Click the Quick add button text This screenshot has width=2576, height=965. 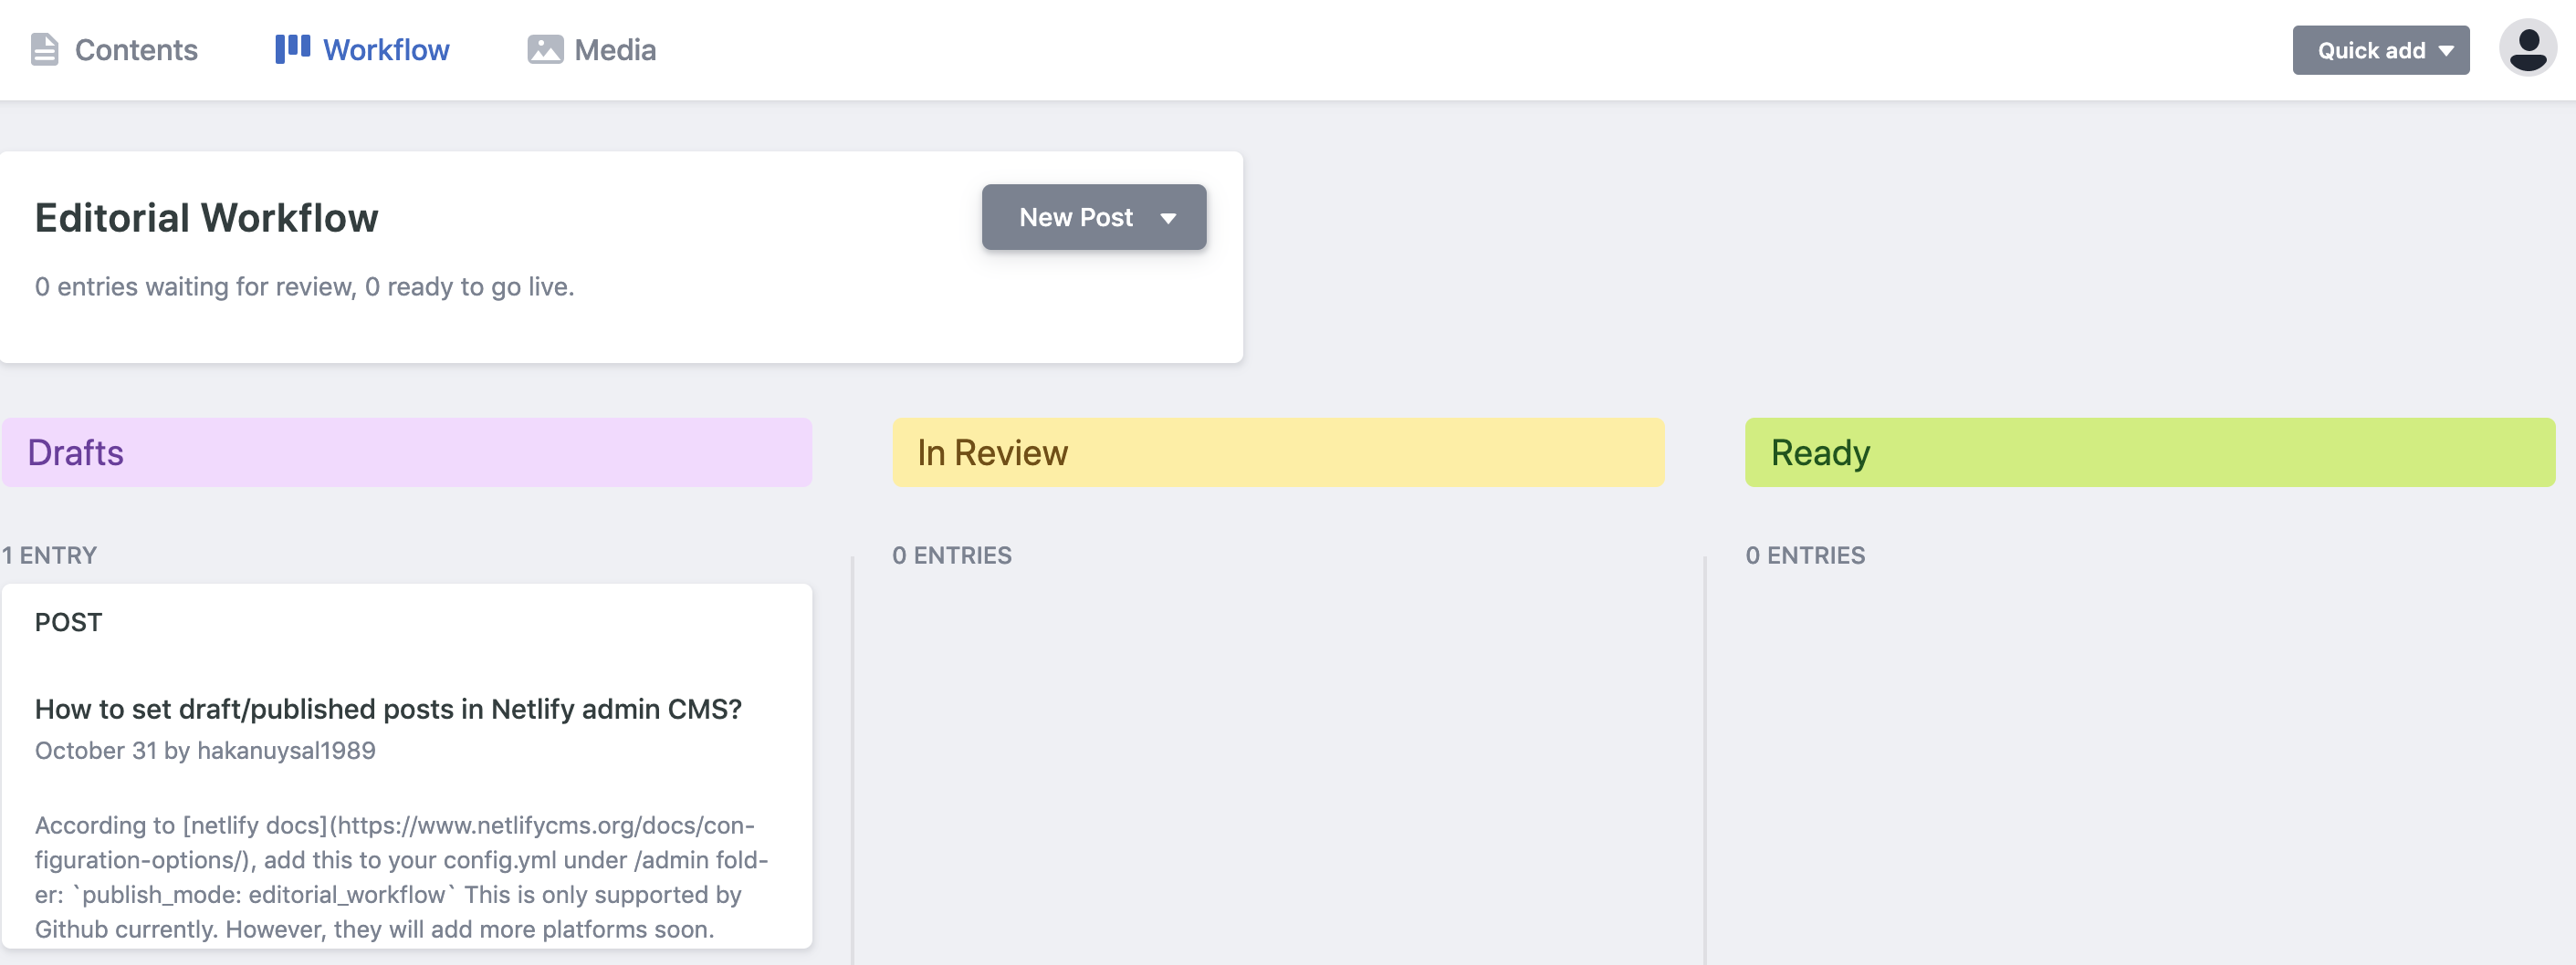pyautogui.click(x=2370, y=51)
